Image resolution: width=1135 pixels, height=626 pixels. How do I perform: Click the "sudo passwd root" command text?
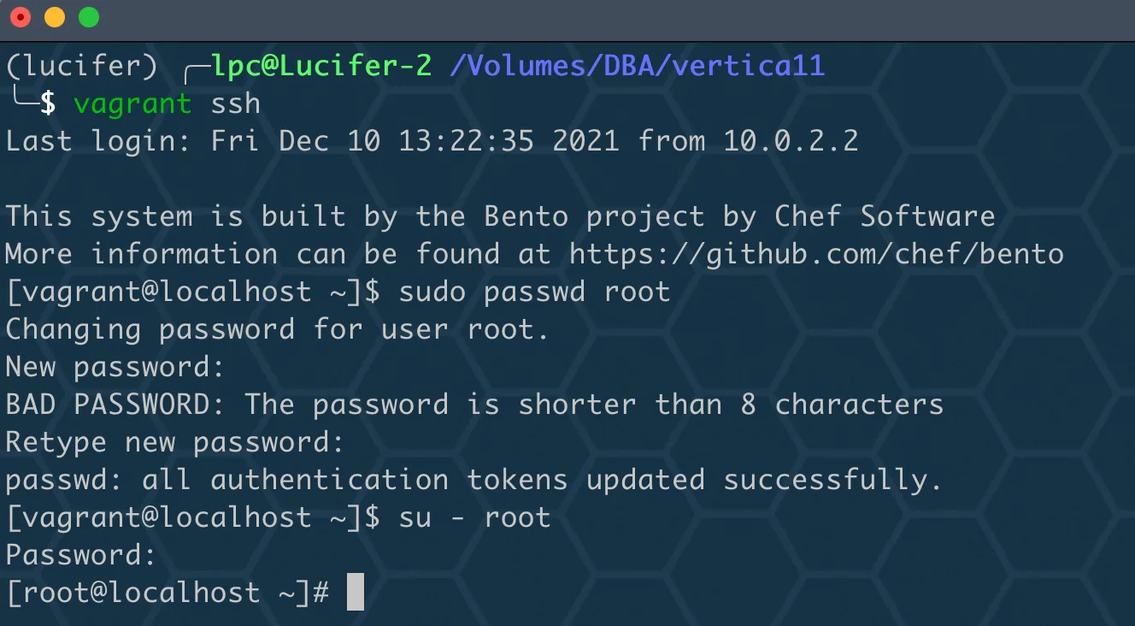tap(534, 292)
